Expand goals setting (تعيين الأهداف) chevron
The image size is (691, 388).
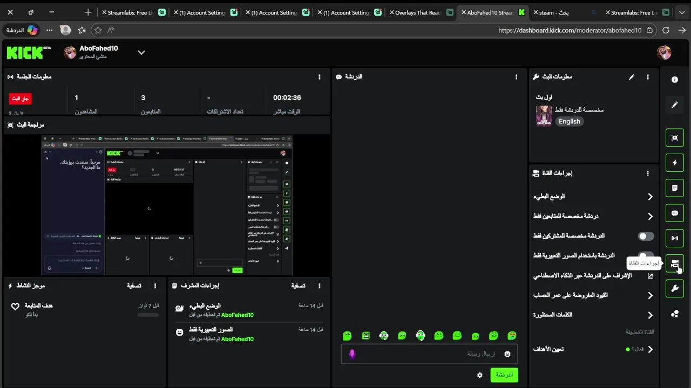pyautogui.click(x=650, y=349)
